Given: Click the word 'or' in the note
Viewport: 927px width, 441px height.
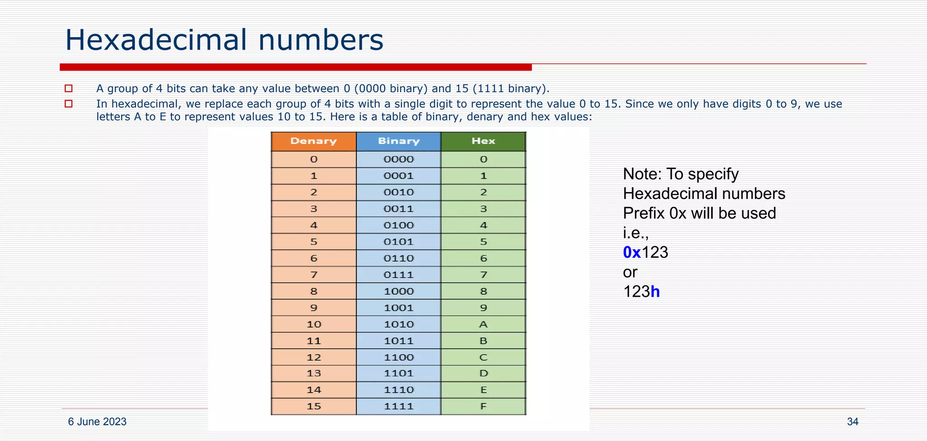Looking at the screenshot, I should pos(630,272).
